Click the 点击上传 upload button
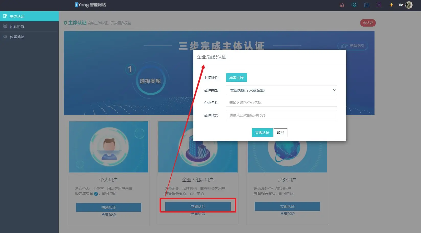This screenshot has width=421, height=233. coord(236,77)
